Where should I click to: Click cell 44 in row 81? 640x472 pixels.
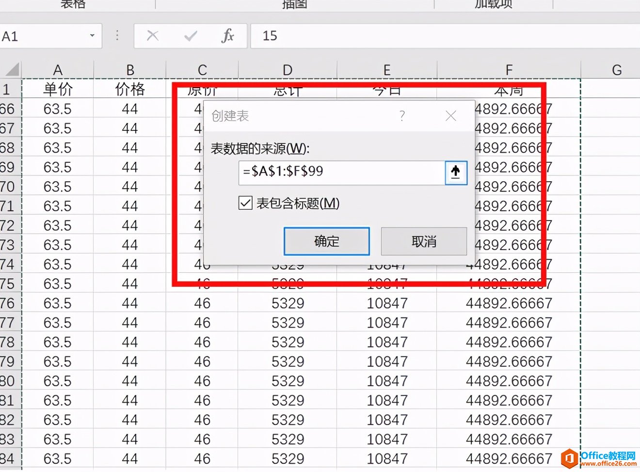(130, 400)
